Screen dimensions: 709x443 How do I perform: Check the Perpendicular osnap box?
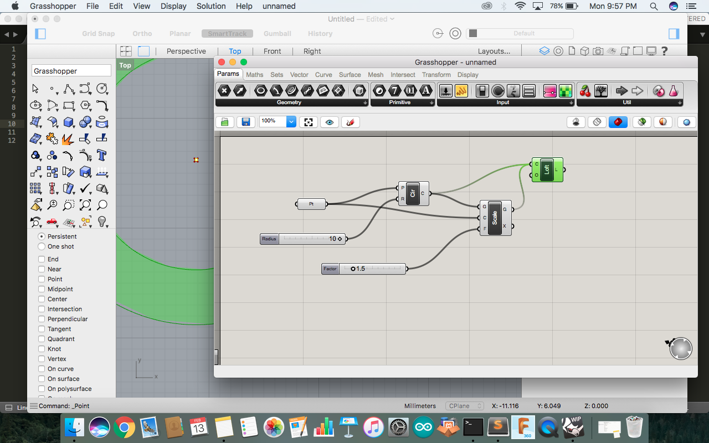42,319
